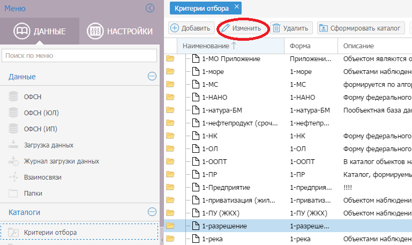
Task: Click the Описание column header
Action: (375, 46)
